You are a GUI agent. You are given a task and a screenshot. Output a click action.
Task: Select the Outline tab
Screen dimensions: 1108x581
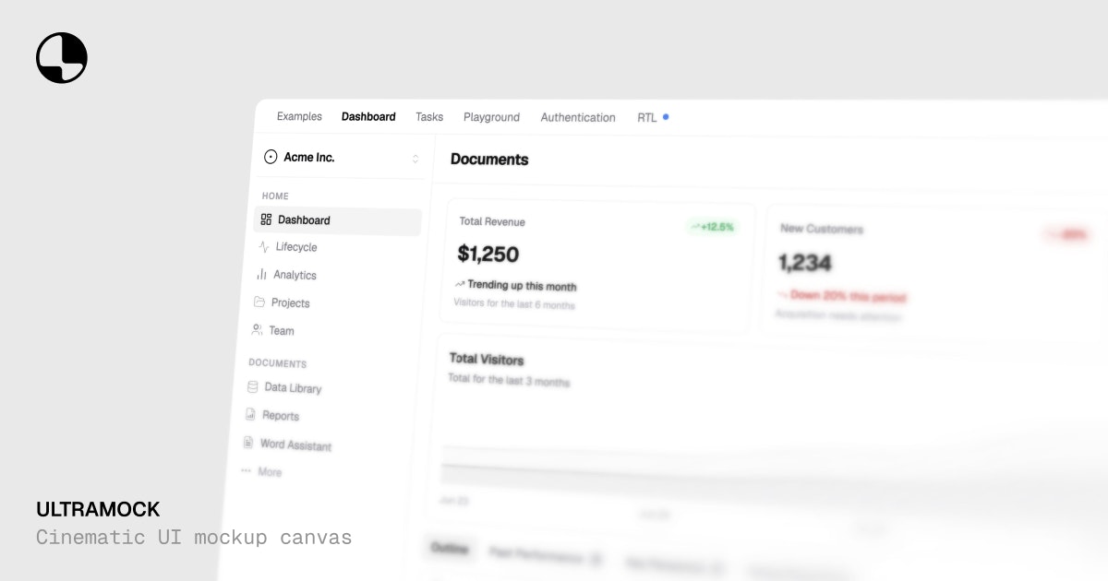[x=449, y=548]
